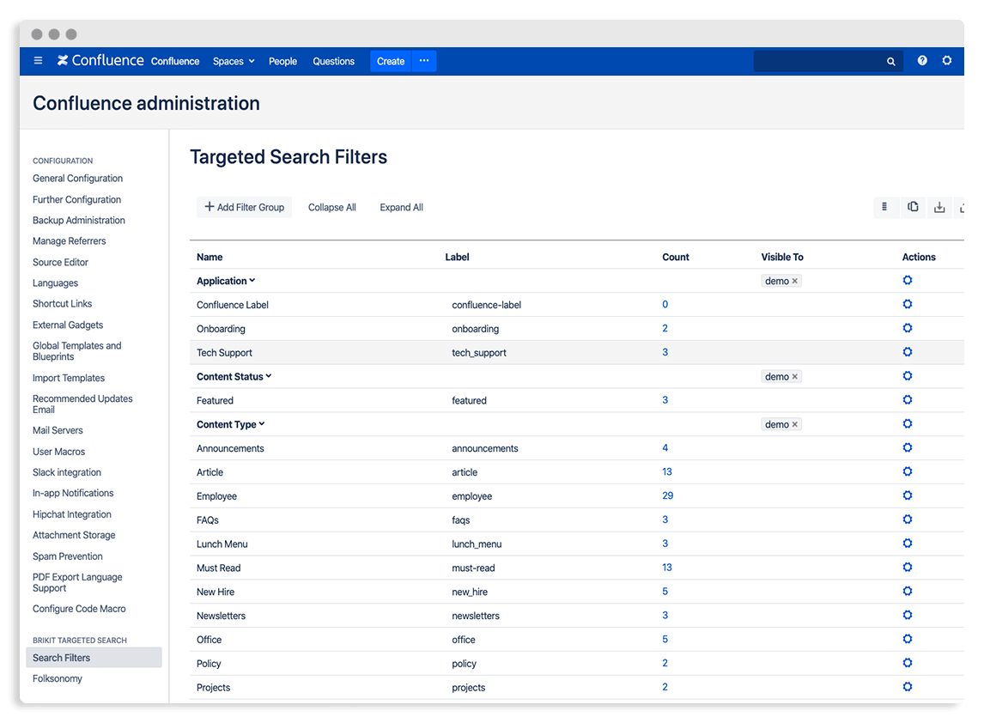The width and height of the screenshot is (984, 723).
Task: Open actions gear for Must Read row
Action: pos(908,567)
